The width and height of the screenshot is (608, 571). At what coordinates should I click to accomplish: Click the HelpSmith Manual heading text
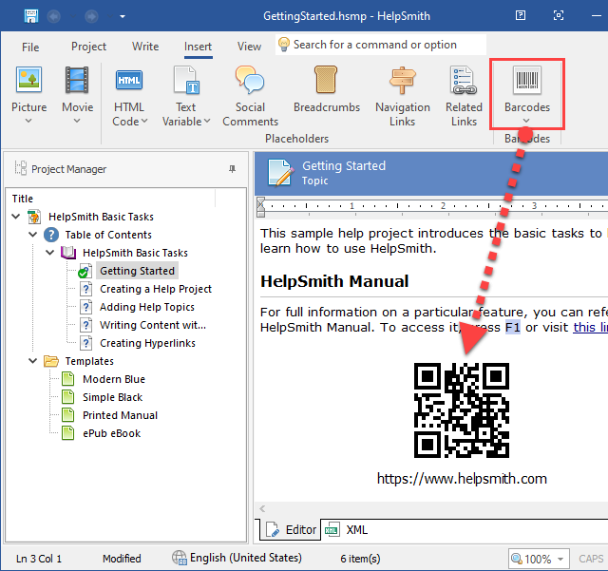334,281
